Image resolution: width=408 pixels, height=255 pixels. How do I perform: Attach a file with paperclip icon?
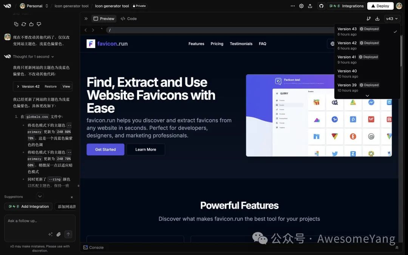[x=59, y=234]
